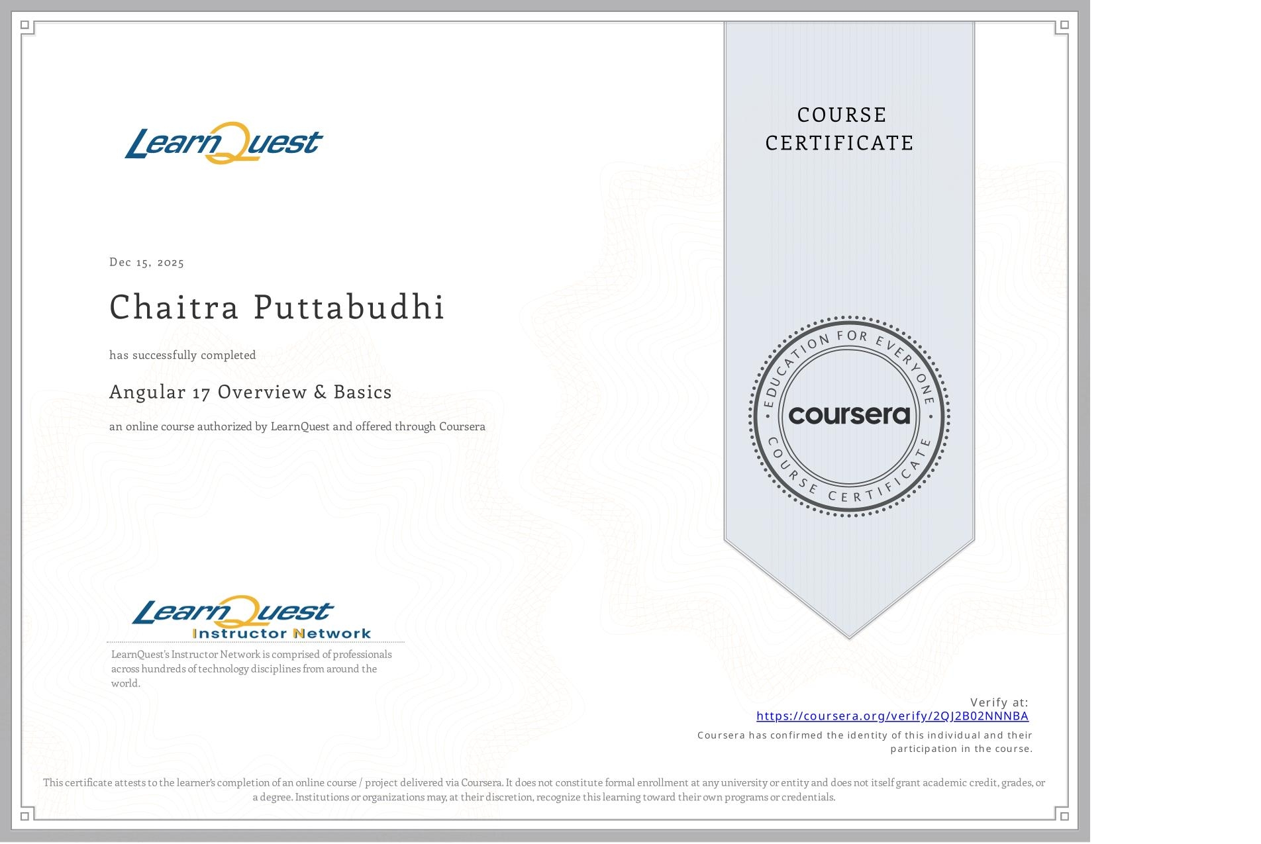Click the LearnQuest logo at top
Viewport: 1261px width, 844px height.
(223, 143)
